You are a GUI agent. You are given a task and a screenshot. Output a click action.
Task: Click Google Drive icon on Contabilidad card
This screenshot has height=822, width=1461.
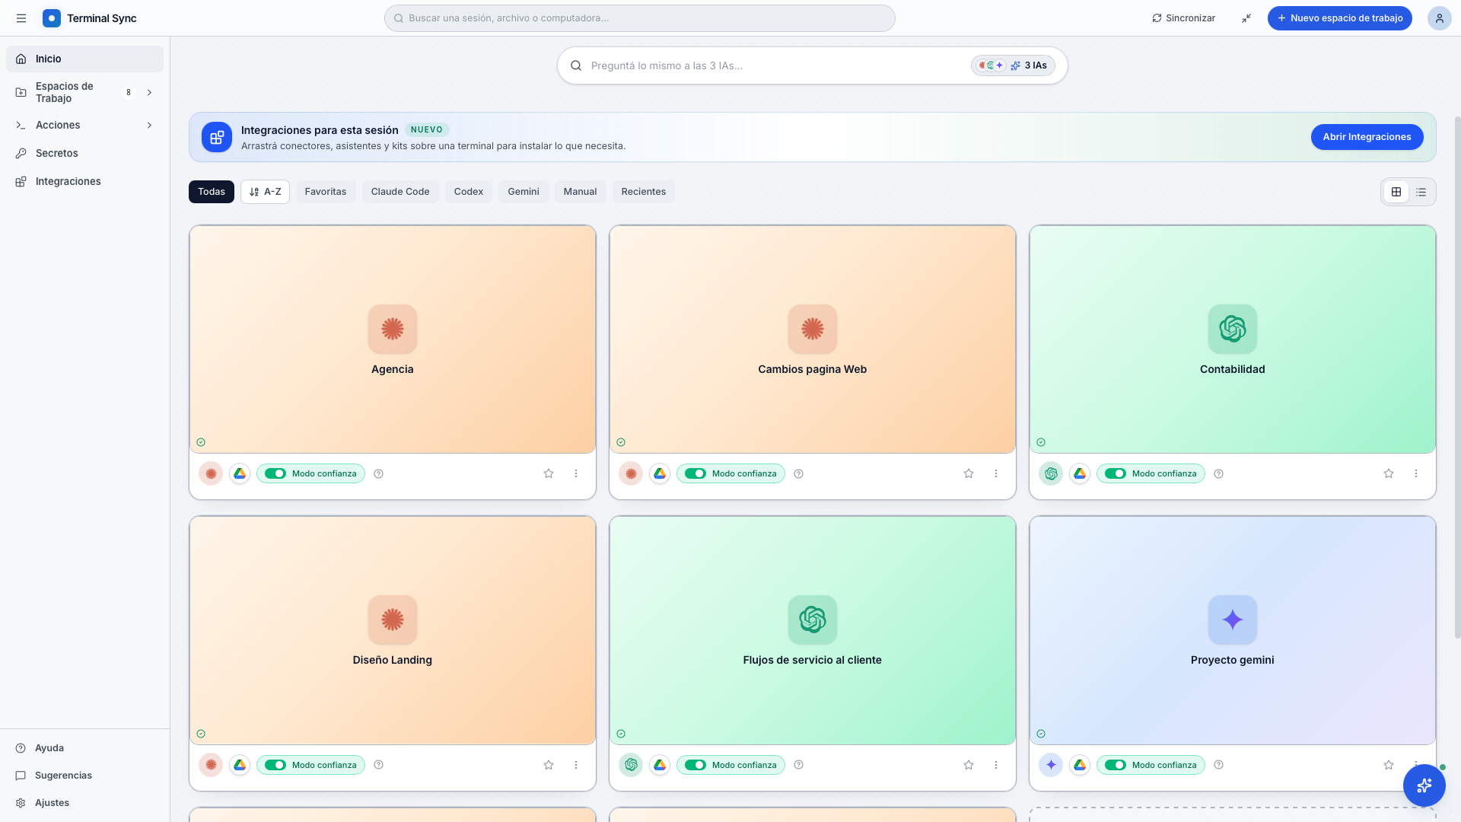(x=1080, y=473)
